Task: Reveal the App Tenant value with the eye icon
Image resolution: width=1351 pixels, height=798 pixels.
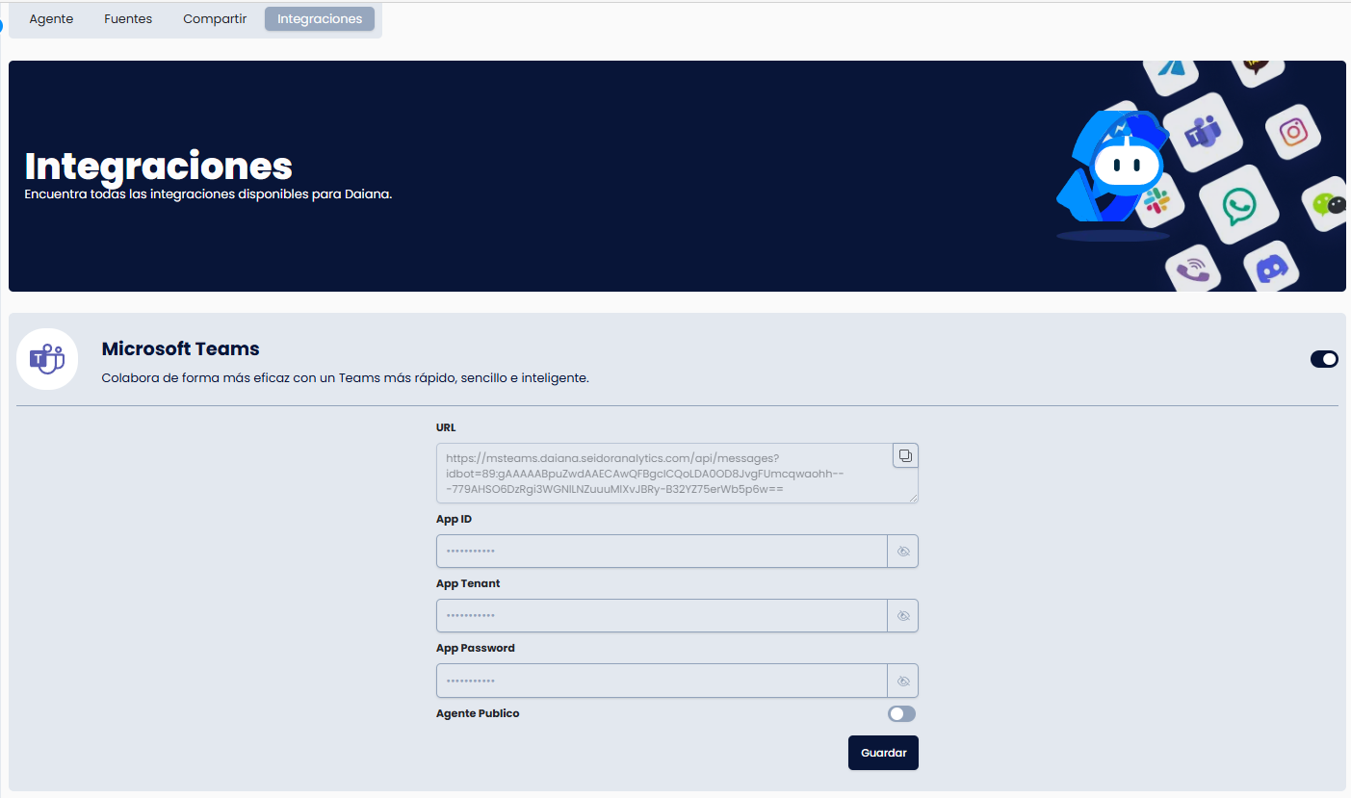Action: point(902,616)
